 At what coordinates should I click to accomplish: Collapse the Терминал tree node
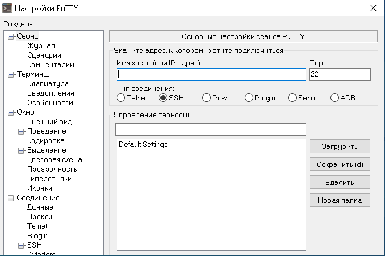(11, 74)
